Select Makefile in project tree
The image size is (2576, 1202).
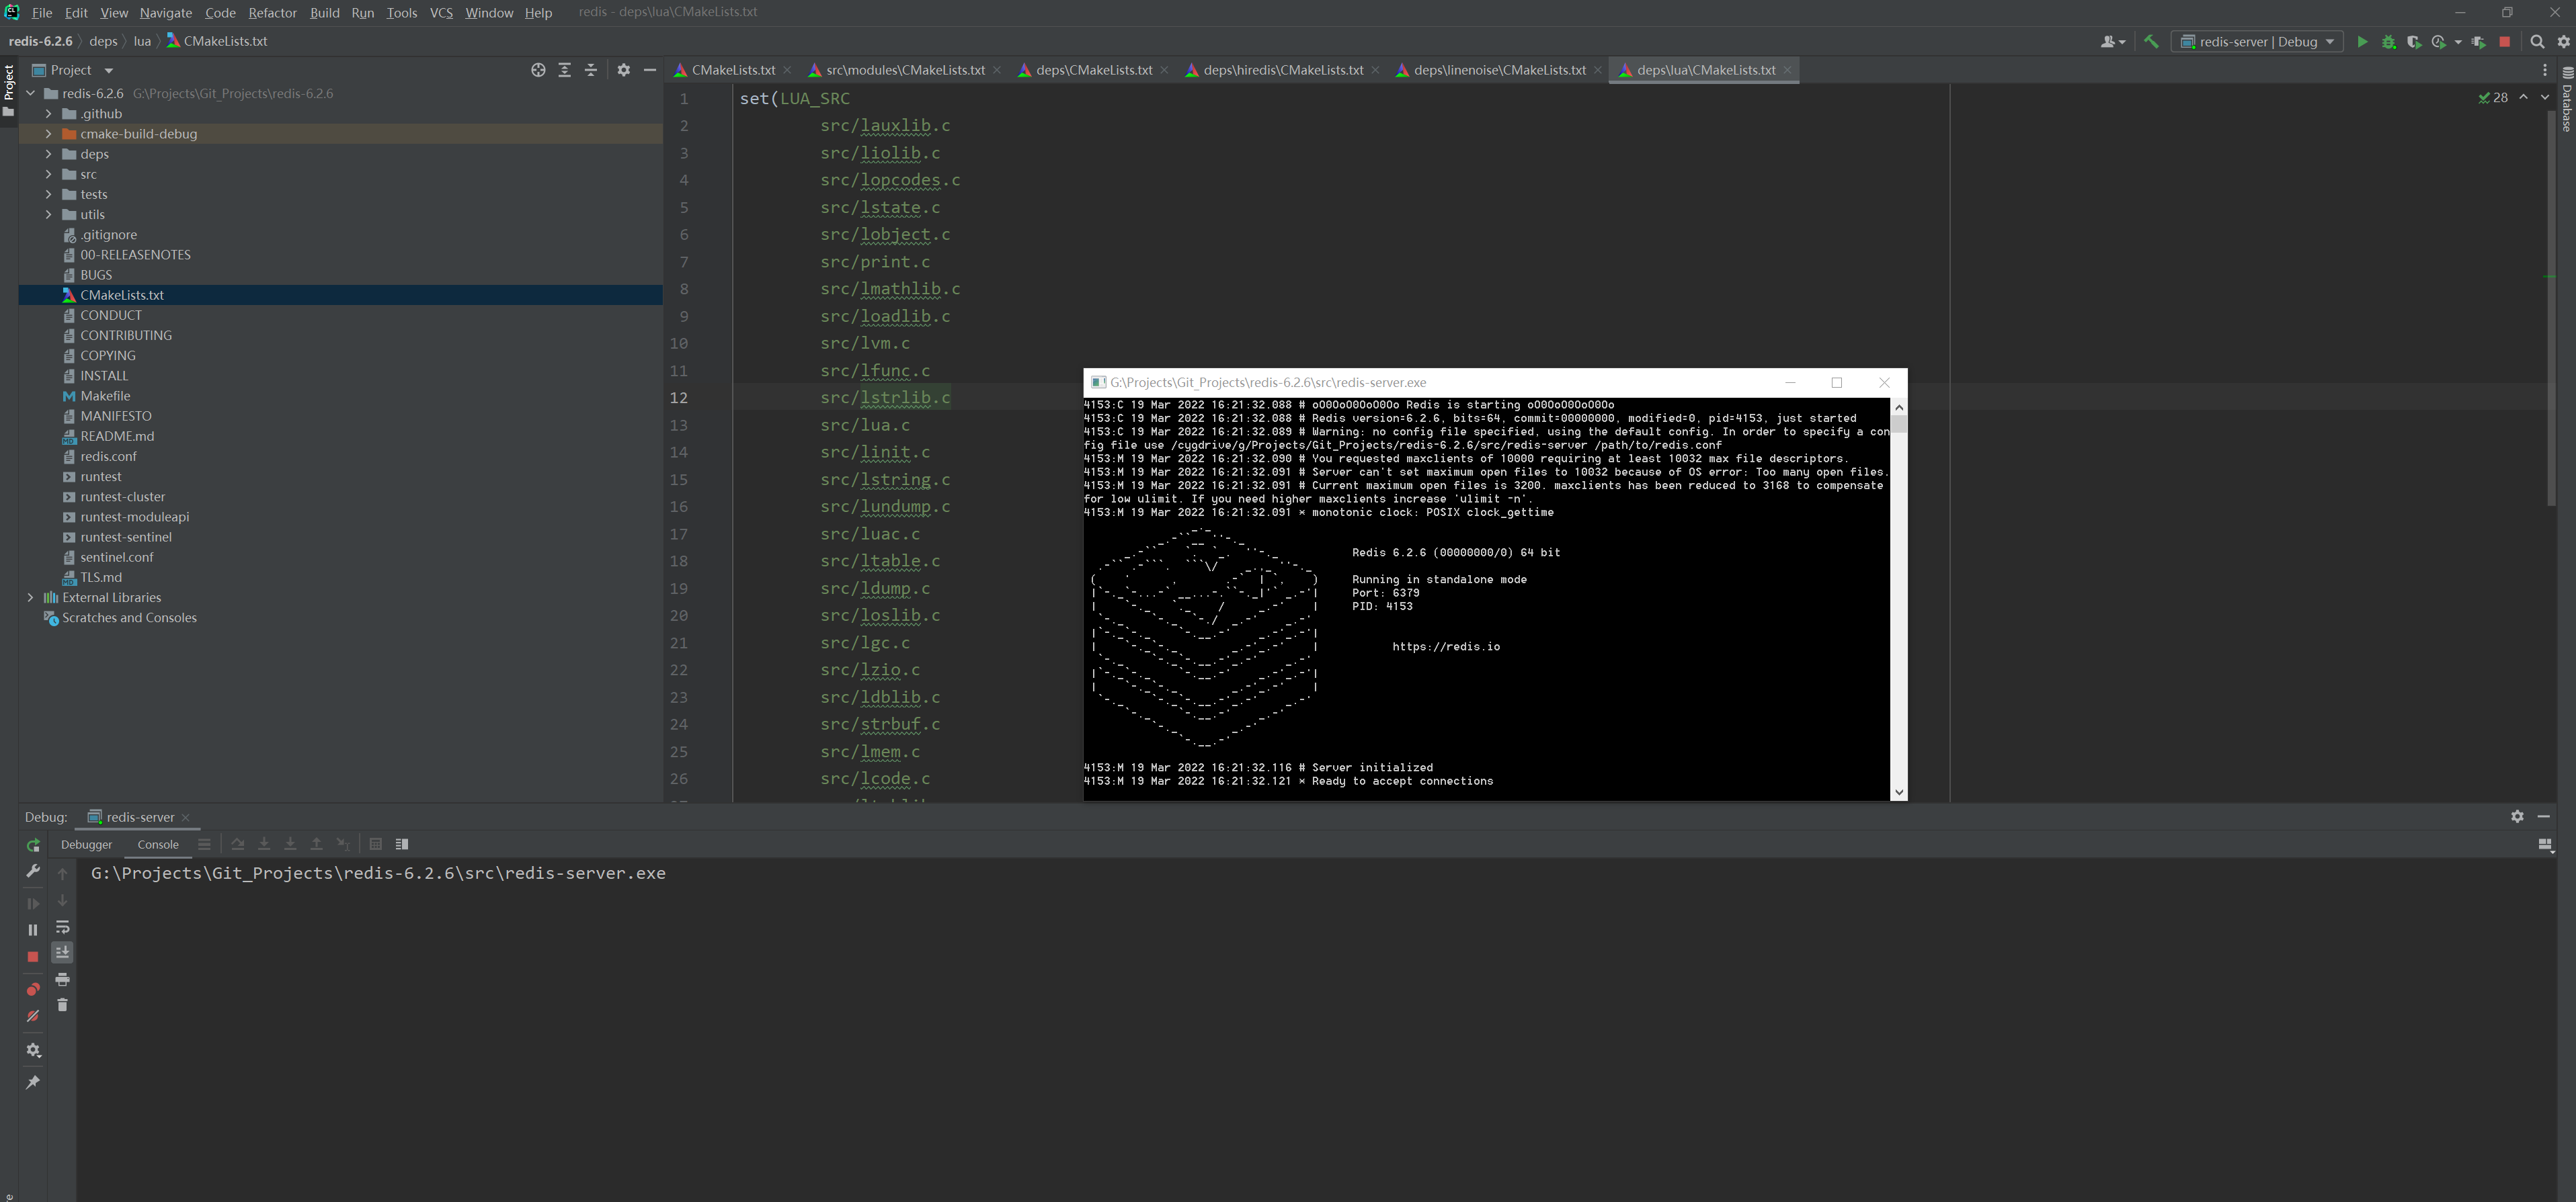[105, 396]
